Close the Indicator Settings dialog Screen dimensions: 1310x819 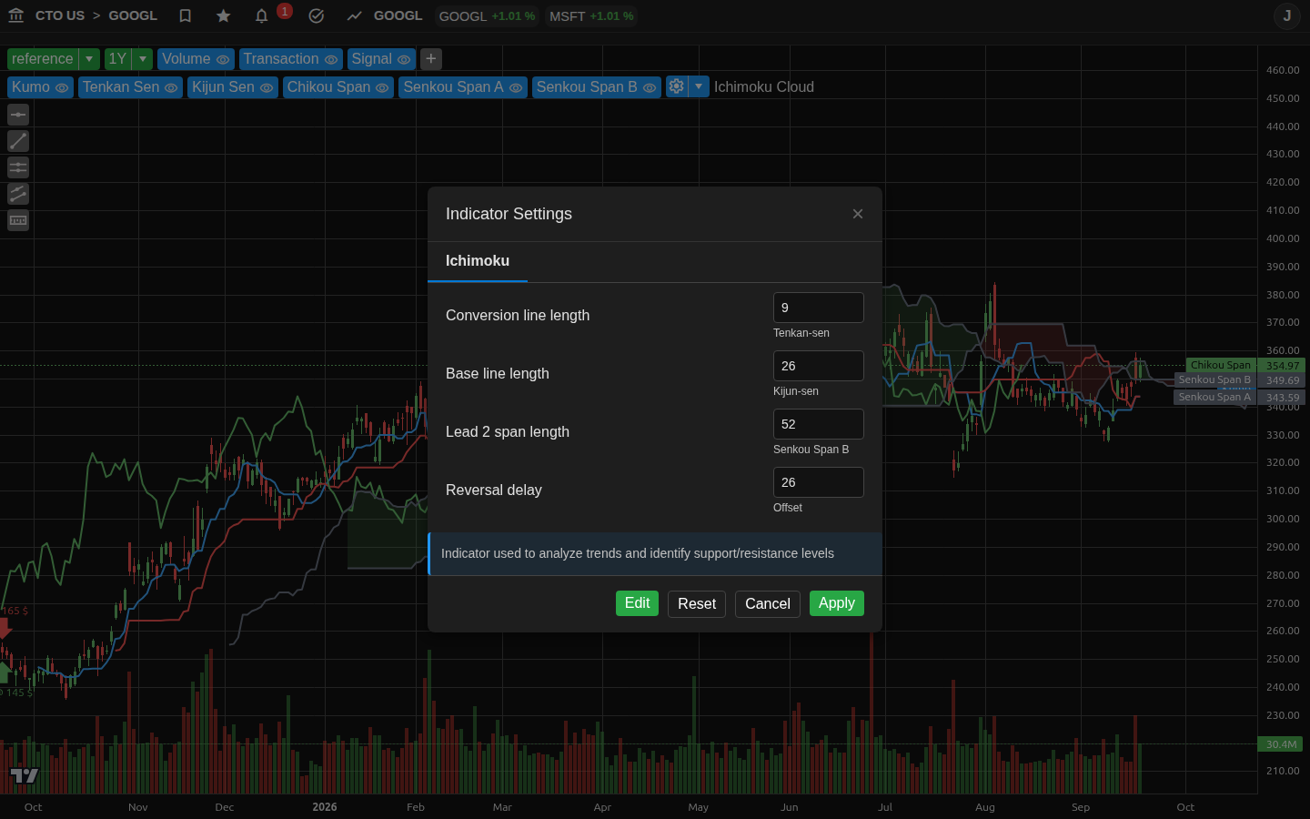coord(858,214)
